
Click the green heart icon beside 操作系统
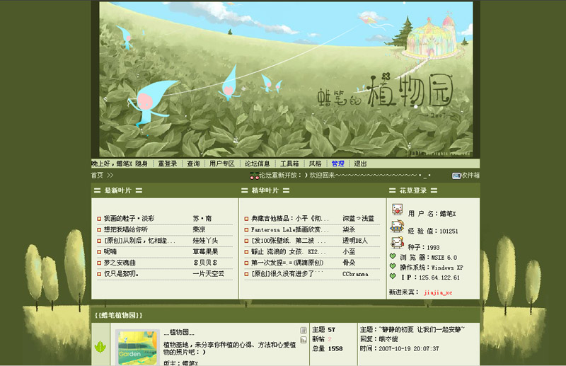point(393,266)
